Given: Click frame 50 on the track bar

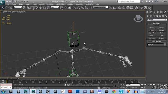Looking at the screenshot, I should (x=72, y=82).
